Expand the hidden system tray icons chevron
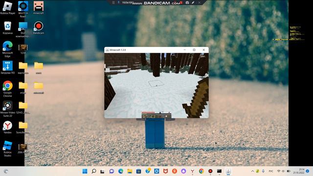 tap(252, 171)
